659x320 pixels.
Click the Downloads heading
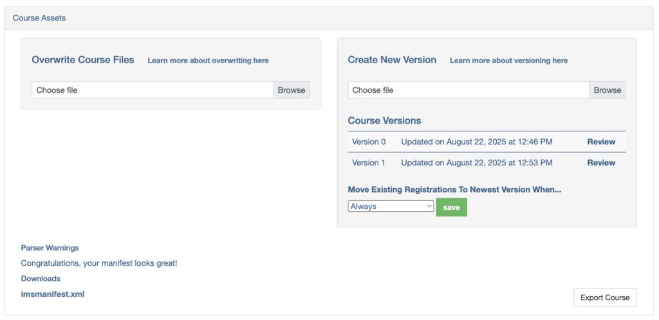point(41,279)
